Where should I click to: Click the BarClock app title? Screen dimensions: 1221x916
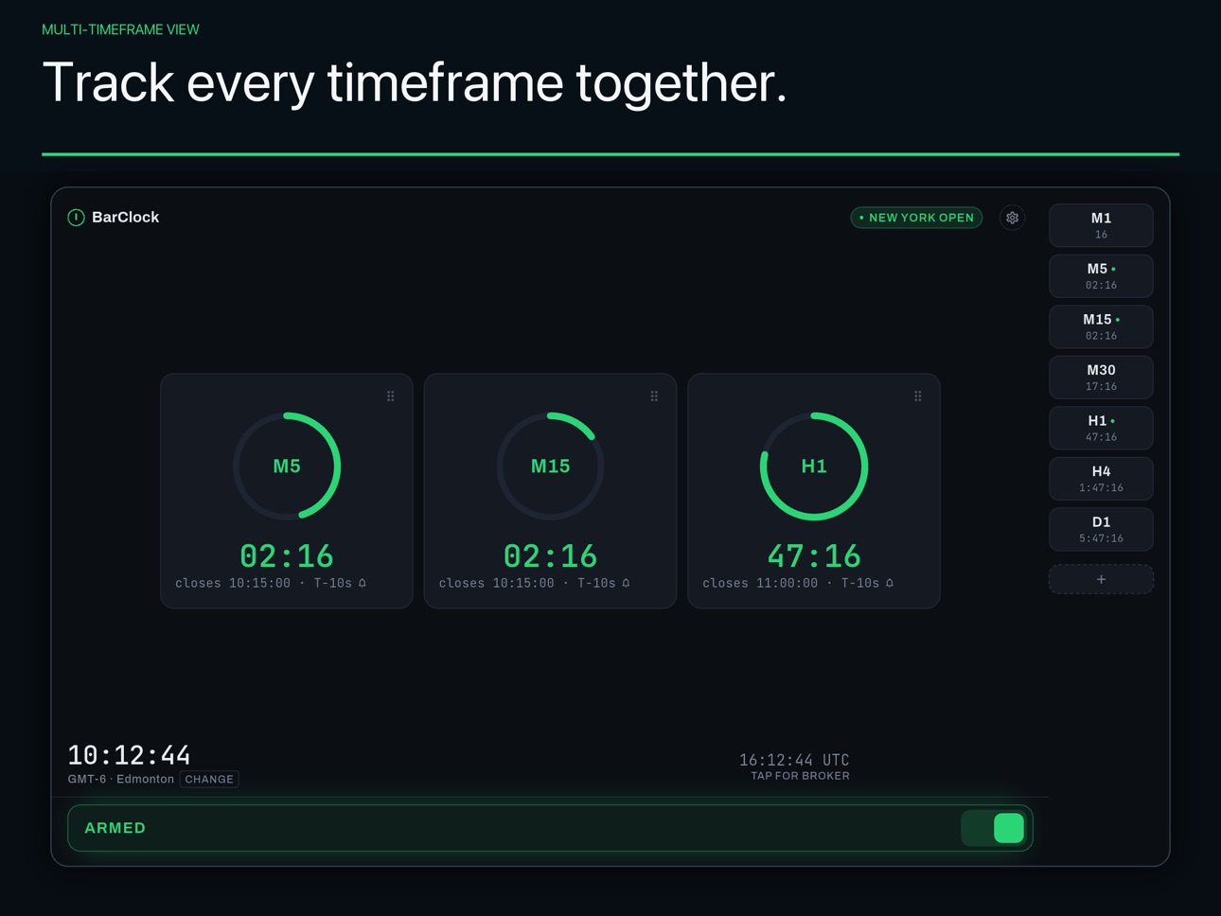(x=125, y=218)
